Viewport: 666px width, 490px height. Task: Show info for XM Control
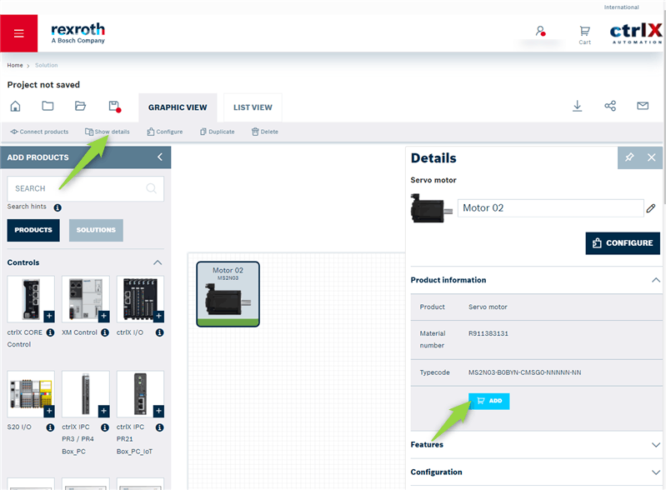pyautogui.click(x=105, y=332)
